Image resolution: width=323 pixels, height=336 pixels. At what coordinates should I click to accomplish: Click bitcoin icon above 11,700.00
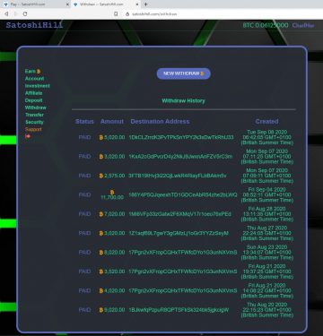112,192
